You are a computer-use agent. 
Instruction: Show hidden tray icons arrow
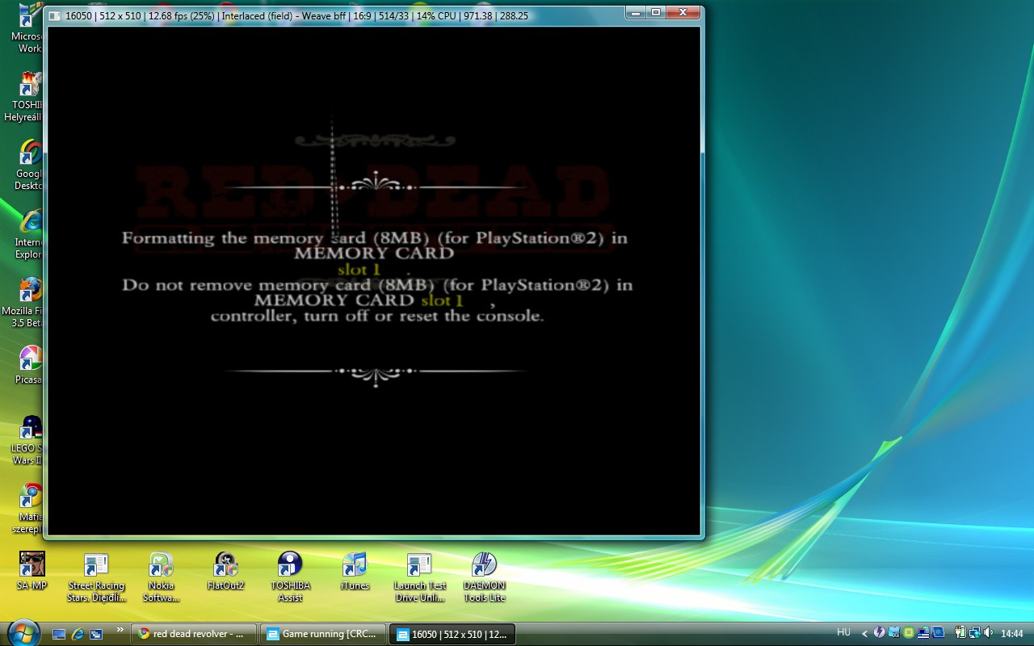(x=865, y=634)
